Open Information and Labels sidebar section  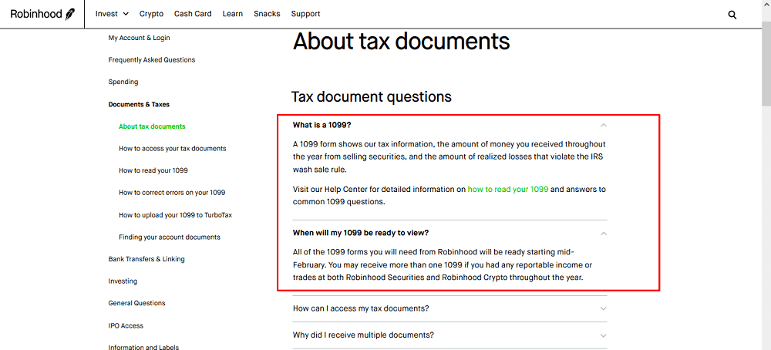tap(143, 347)
